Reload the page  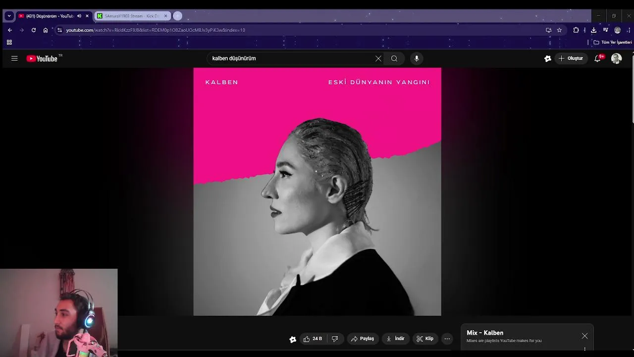click(x=34, y=30)
